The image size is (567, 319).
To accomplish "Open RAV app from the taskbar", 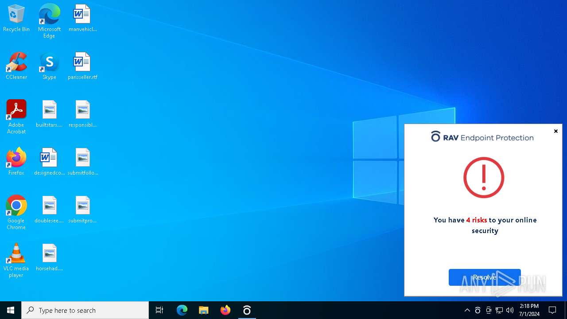I will click(247, 310).
